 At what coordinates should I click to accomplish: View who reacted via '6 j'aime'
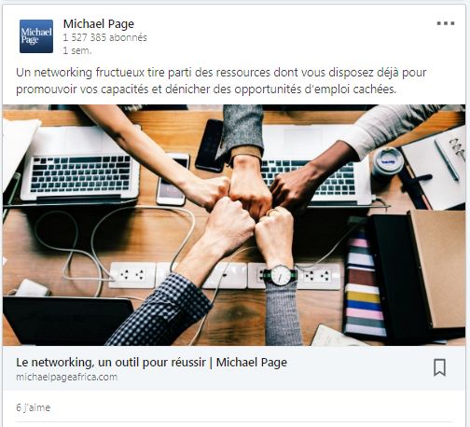(33, 407)
